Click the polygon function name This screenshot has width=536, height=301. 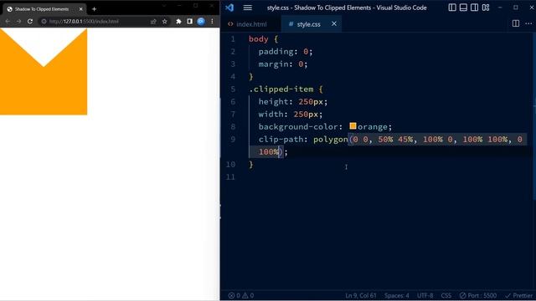tap(331, 140)
